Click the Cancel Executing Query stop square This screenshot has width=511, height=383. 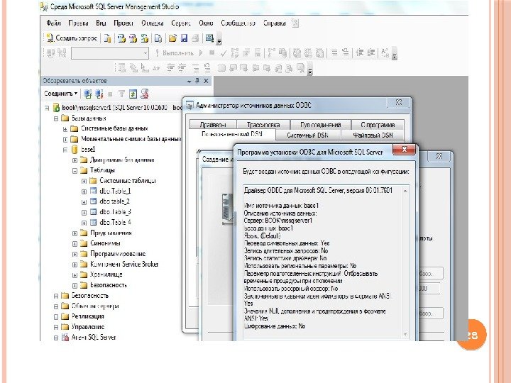click(x=211, y=52)
